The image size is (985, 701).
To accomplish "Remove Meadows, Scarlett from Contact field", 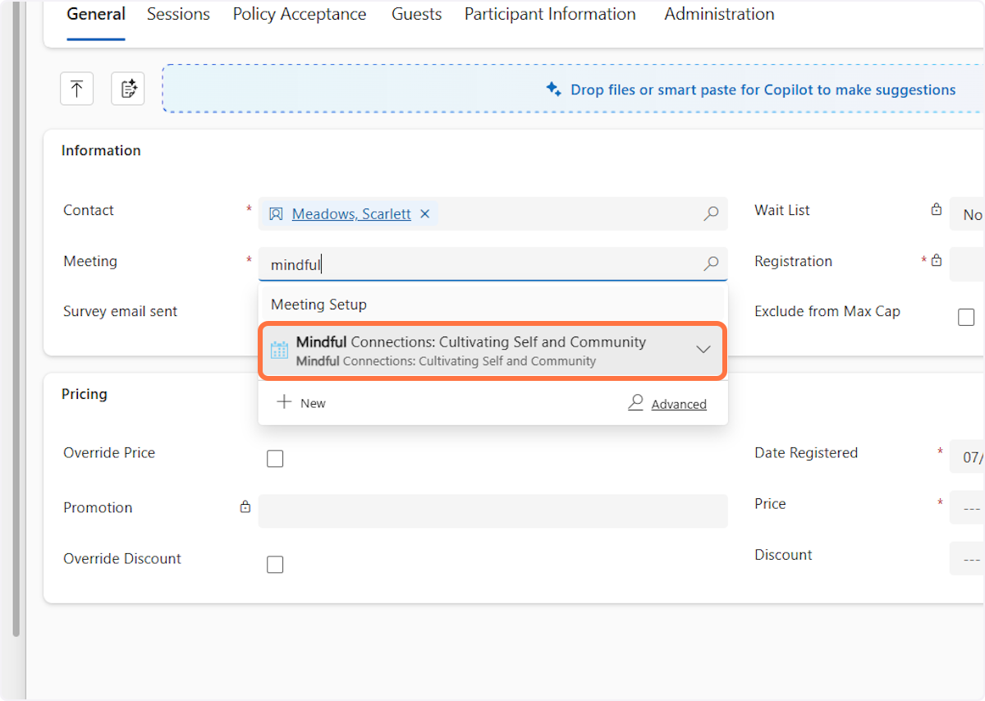I will pyautogui.click(x=425, y=213).
